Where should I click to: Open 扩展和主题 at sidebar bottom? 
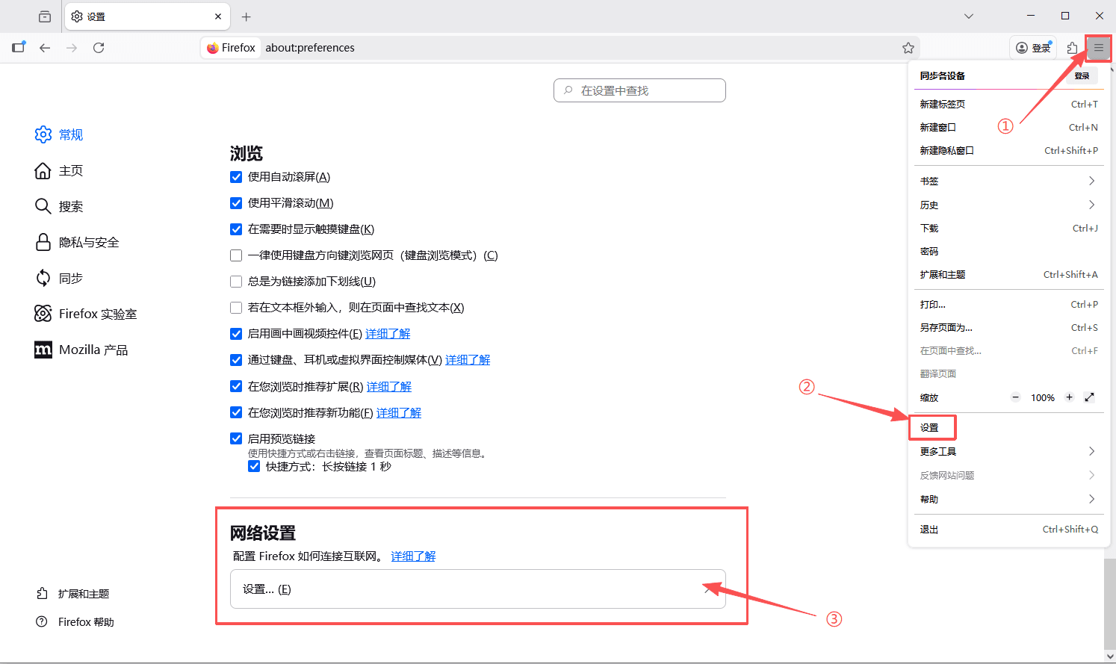tap(73, 594)
